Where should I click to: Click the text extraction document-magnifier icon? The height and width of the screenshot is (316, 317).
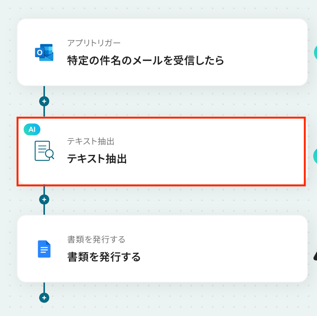tap(44, 151)
